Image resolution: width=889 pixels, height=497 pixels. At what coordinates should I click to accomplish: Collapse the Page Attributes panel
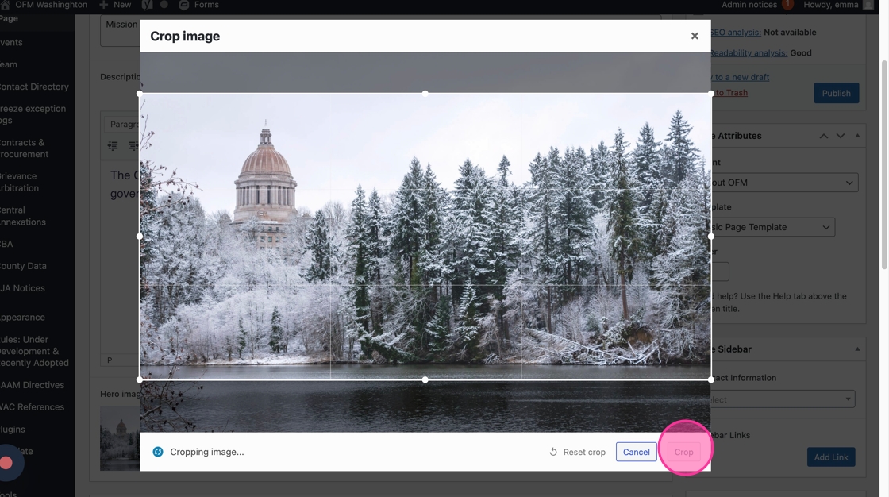click(x=857, y=137)
